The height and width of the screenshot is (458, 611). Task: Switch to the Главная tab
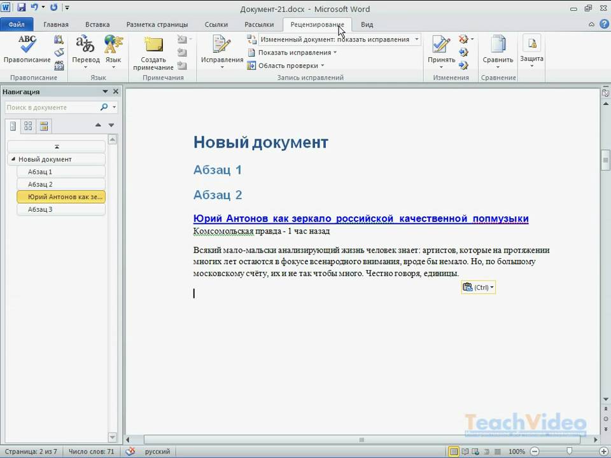coord(56,25)
